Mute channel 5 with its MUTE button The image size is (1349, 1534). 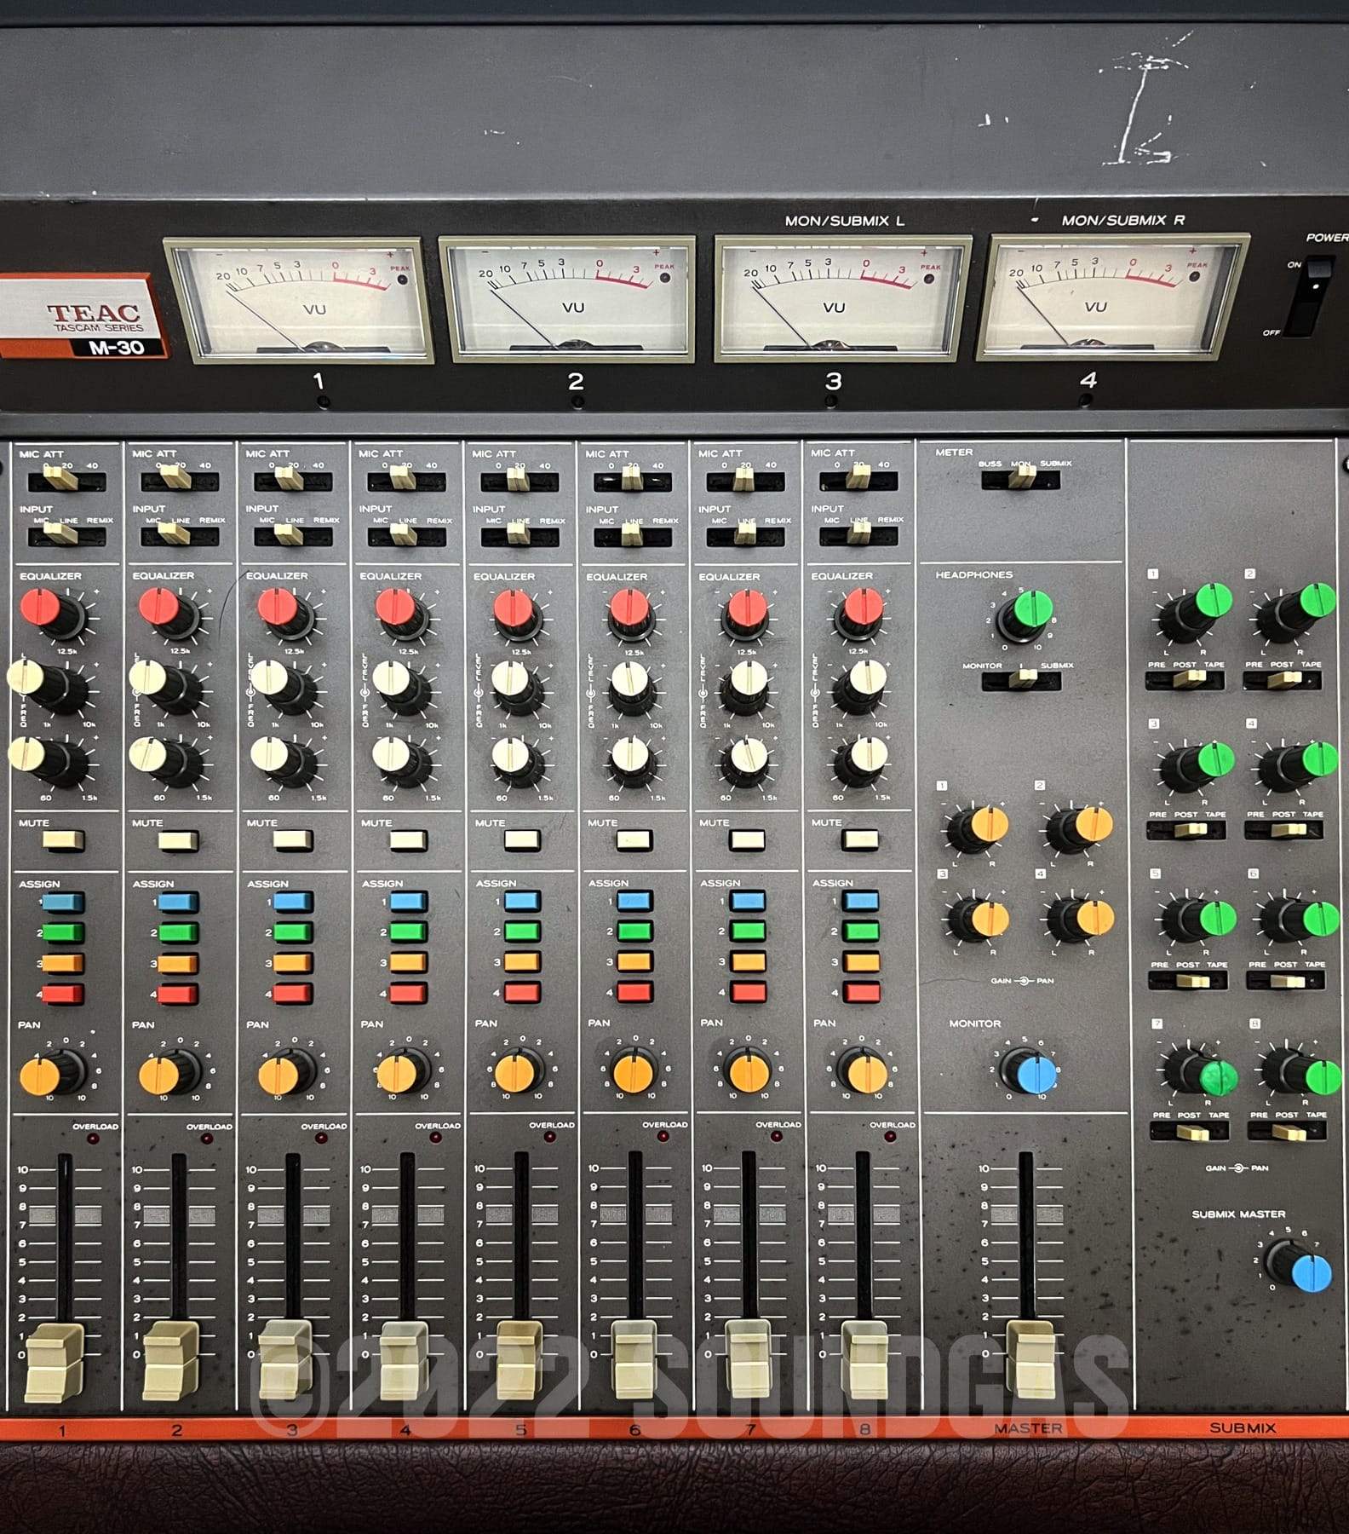pyautogui.click(x=521, y=839)
